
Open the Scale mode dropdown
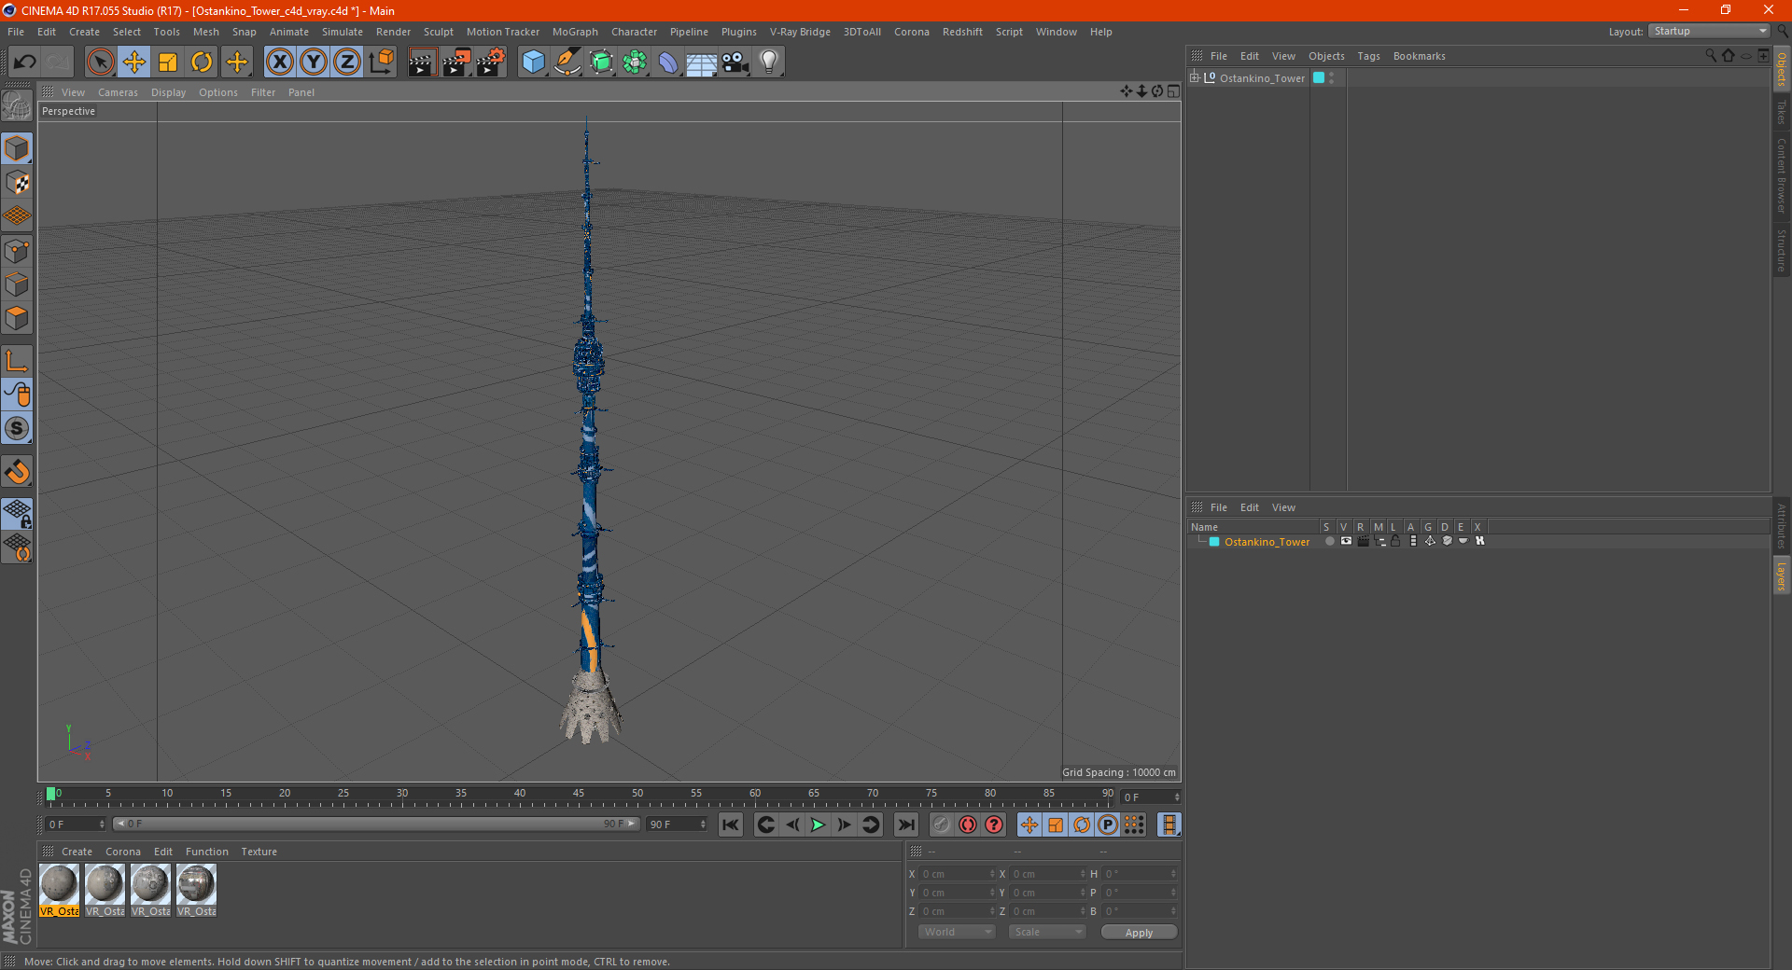[1047, 932]
